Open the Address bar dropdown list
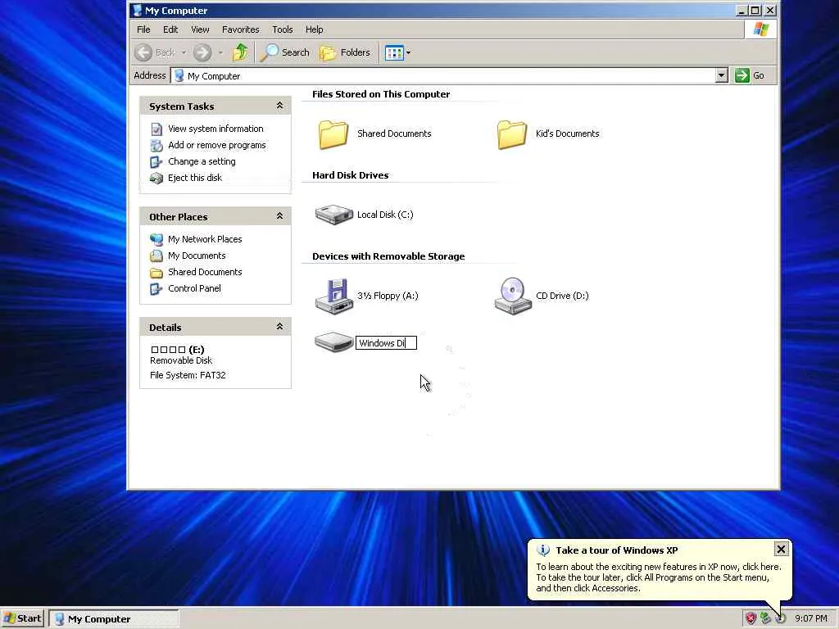This screenshot has height=629, width=839. [721, 75]
